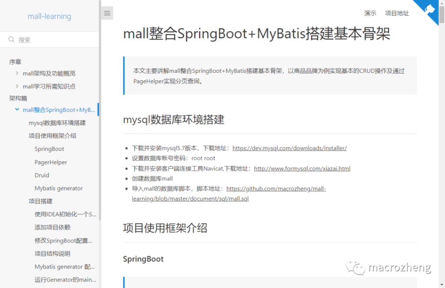Viewport: 445px width, 288px height.
Task: Open the formysql.com Navicat download link
Action: [x=302, y=168]
